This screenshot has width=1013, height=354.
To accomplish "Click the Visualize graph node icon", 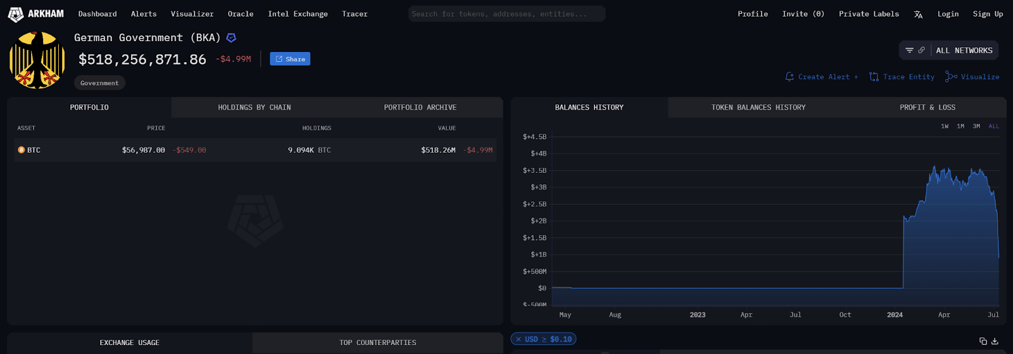I will click(951, 77).
